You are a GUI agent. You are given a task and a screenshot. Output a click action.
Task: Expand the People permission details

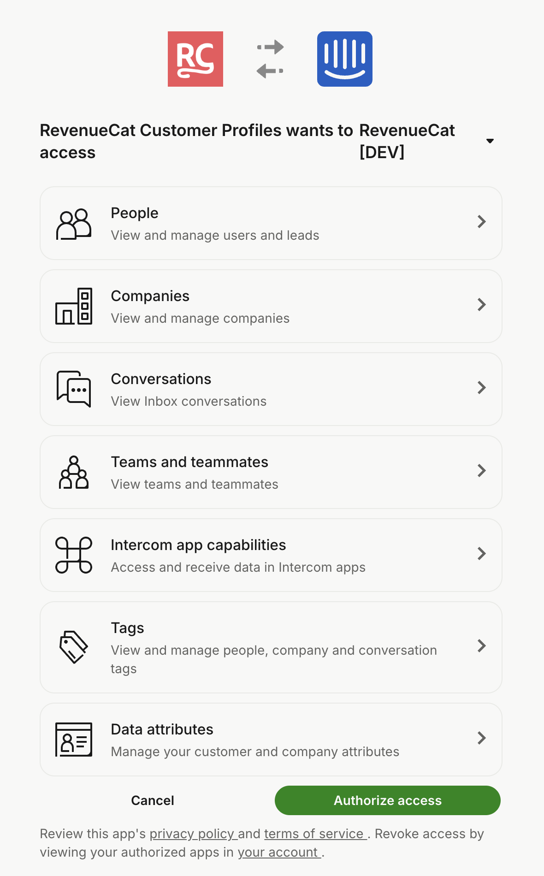coord(482,222)
